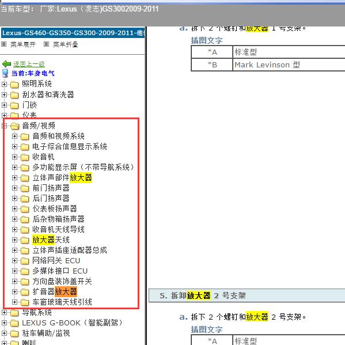Click heading 5. 拆卸放大器 2 号支架
The width and height of the screenshot is (345, 345).
pyautogui.click(x=202, y=295)
